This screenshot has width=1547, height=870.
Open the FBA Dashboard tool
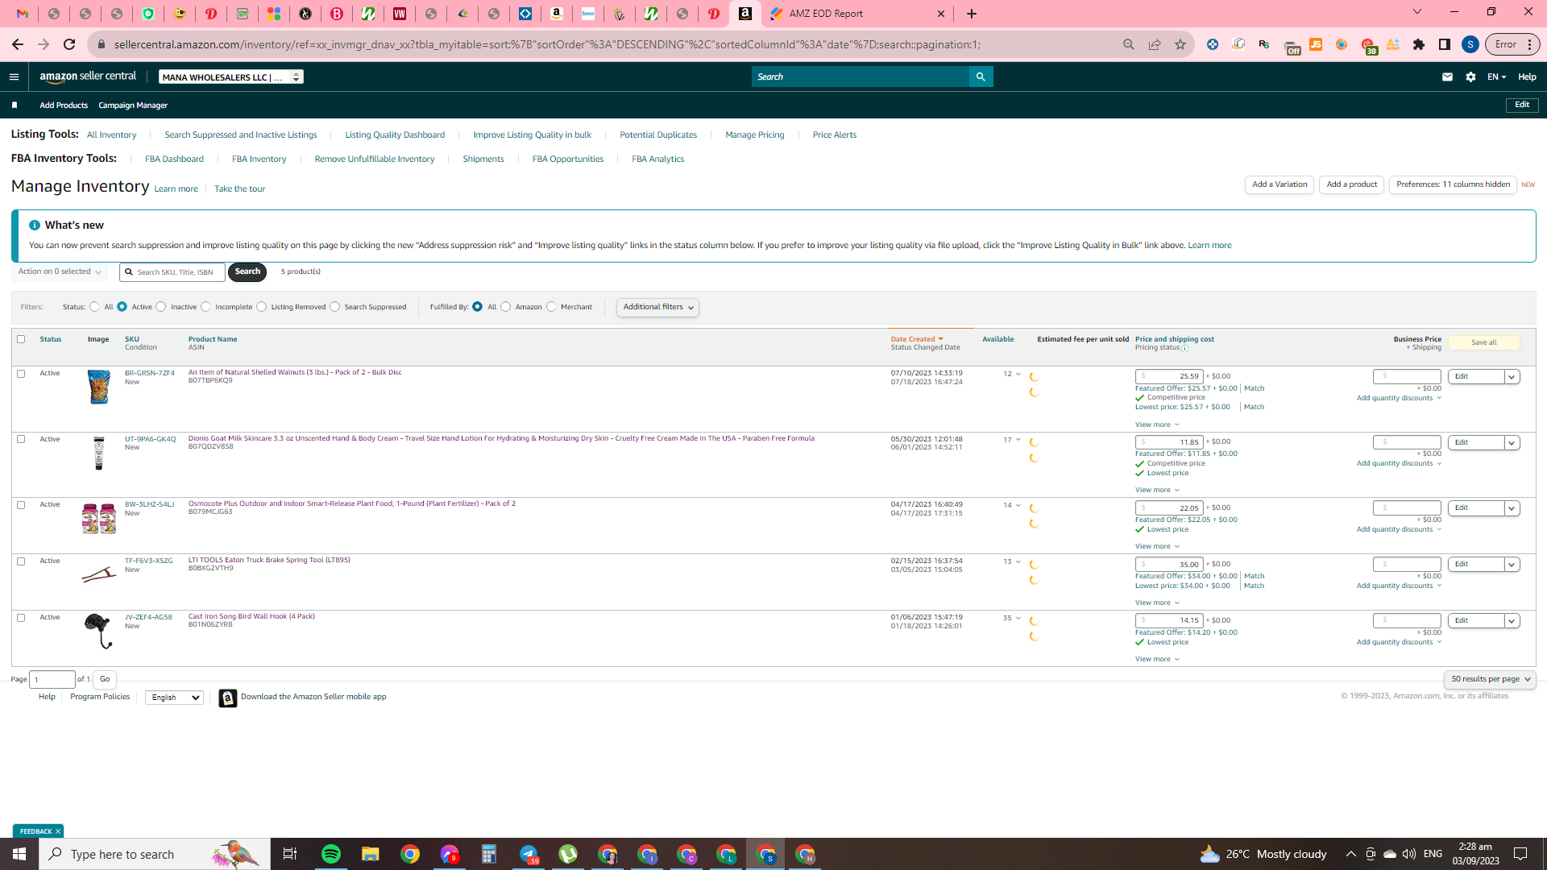coord(174,159)
